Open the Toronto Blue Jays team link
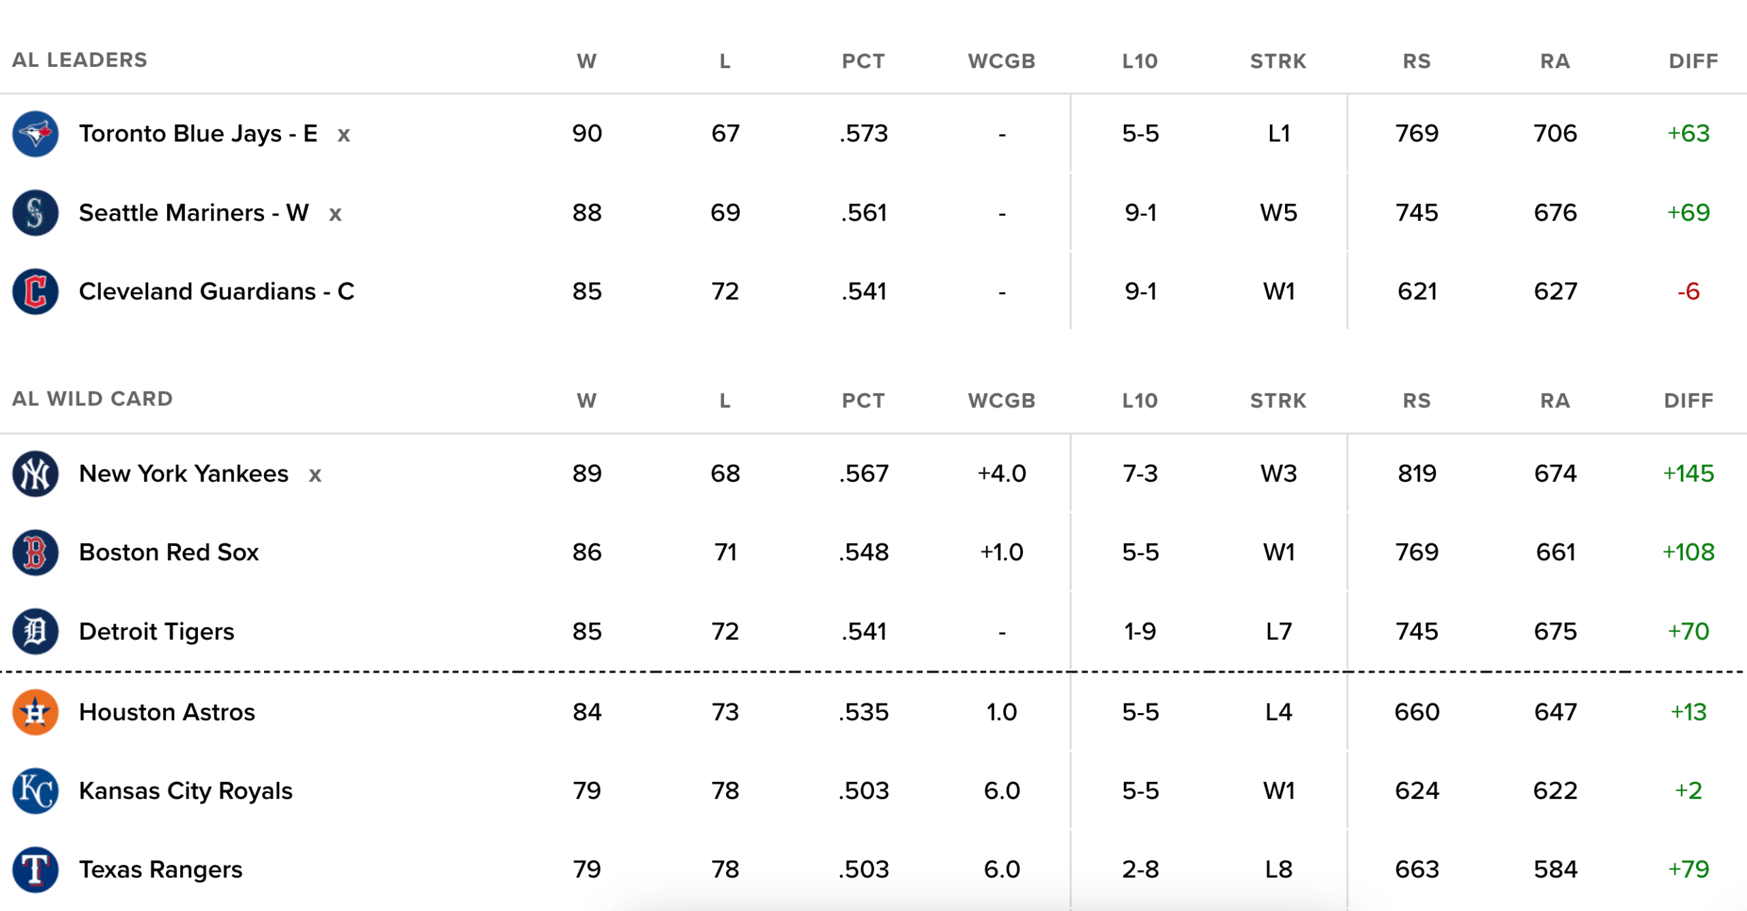The height and width of the screenshot is (911, 1747). (198, 134)
